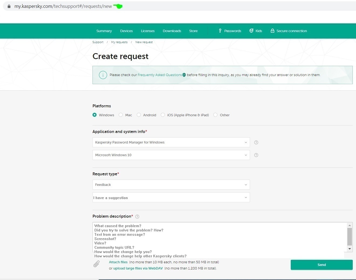
Task: Select iOS (Apple iPhone & iPad) radio button
Action: pyautogui.click(x=163, y=115)
